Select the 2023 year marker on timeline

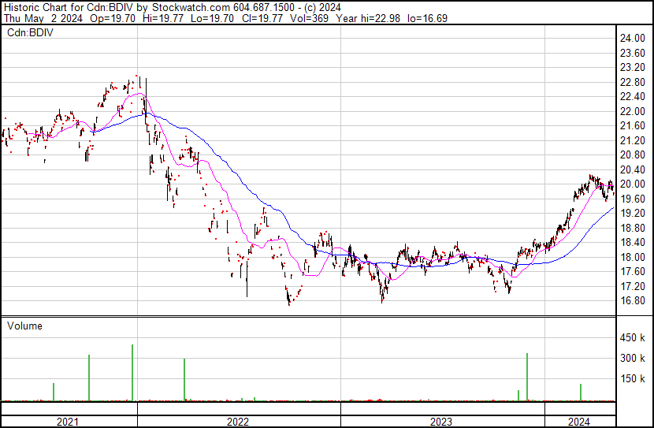coord(441,422)
